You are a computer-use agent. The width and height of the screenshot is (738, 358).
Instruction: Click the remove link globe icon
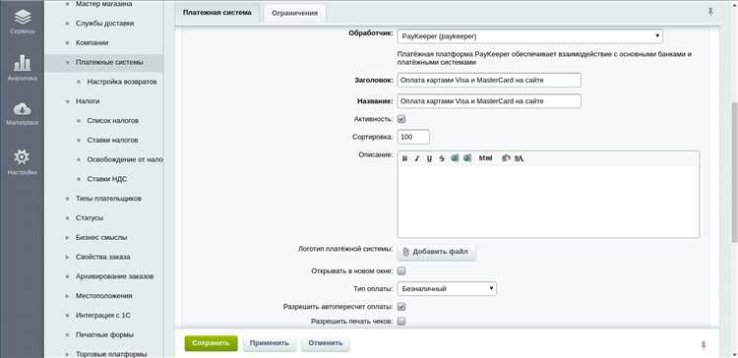[466, 158]
